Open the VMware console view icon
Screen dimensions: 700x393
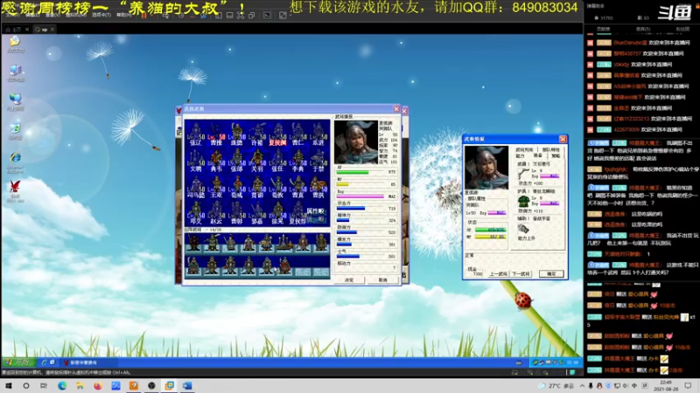(267, 15)
